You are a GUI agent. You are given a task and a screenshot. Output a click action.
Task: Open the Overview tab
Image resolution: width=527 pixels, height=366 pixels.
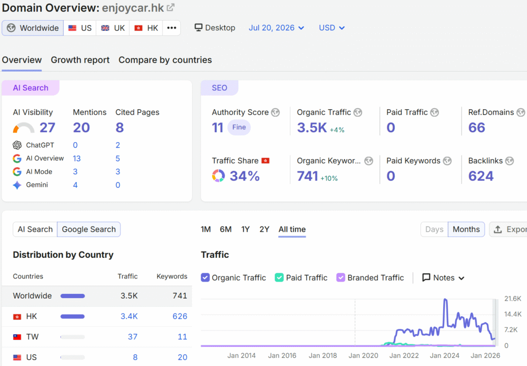pyautogui.click(x=22, y=60)
